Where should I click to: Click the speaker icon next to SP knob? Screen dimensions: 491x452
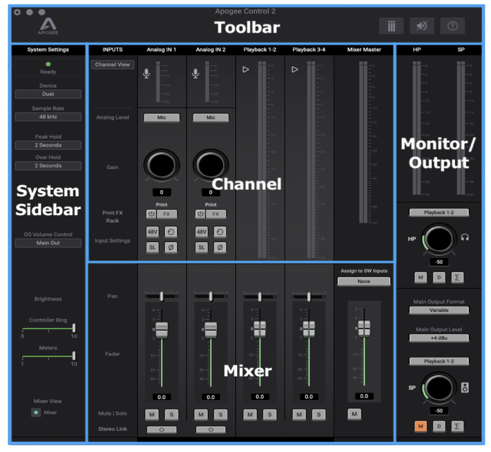[x=465, y=387]
